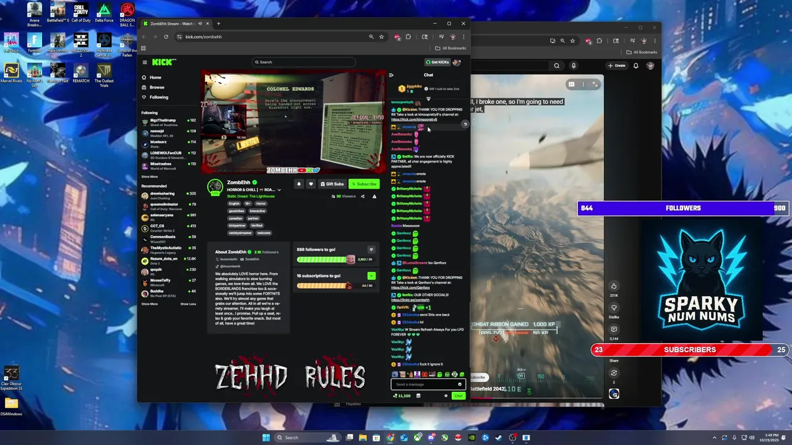Image resolution: width=792 pixels, height=445 pixels.
Task: Open All Bookmarks folder in Kick window
Action: (450, 48)
